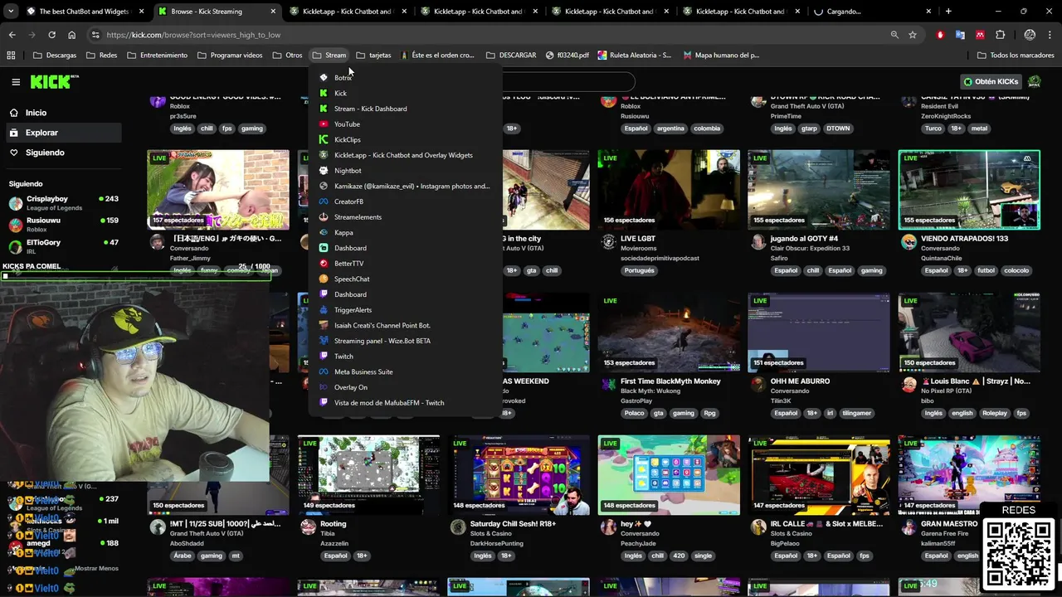1062x597 pixels.
Task: Select Meta Business Suite bookmark entry
Action: click(405, 371)
